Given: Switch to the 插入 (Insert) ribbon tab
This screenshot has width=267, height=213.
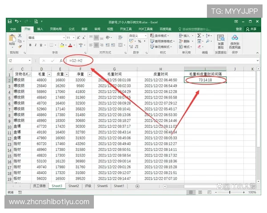Looking at the screenshot, I should 40,29.
